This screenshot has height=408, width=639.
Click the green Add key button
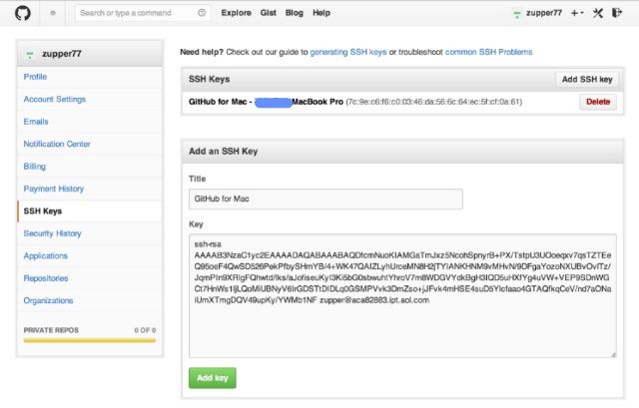[213, 378]
